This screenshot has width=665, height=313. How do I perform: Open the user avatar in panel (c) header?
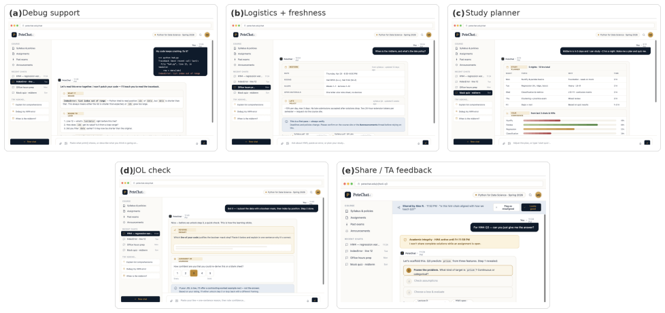point(650,35)
